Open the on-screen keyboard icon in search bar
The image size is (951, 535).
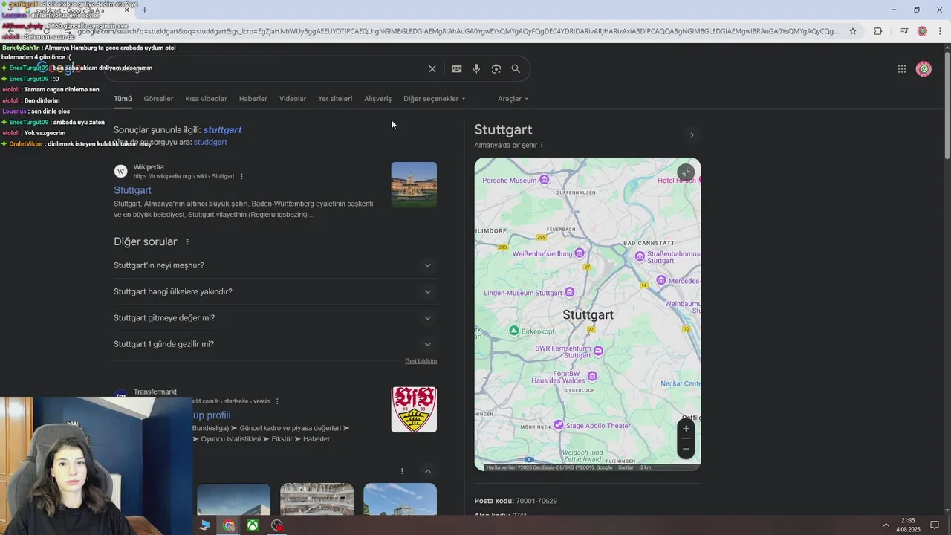point(456,69)
